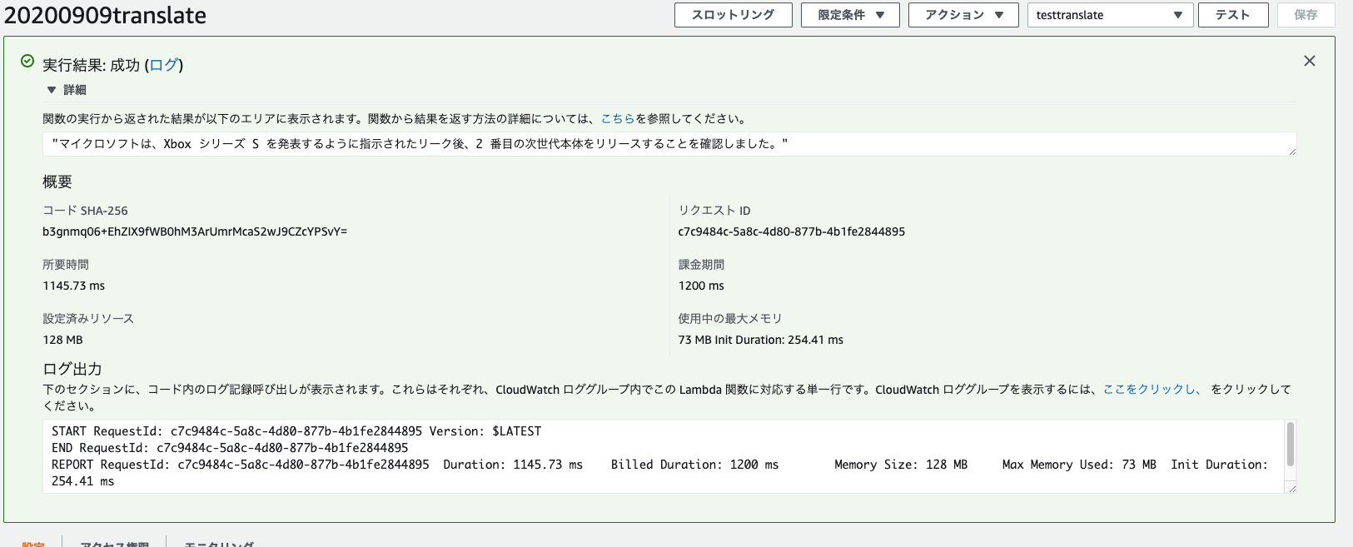Click the 使用中の最大メモリ label

(730, 319)
